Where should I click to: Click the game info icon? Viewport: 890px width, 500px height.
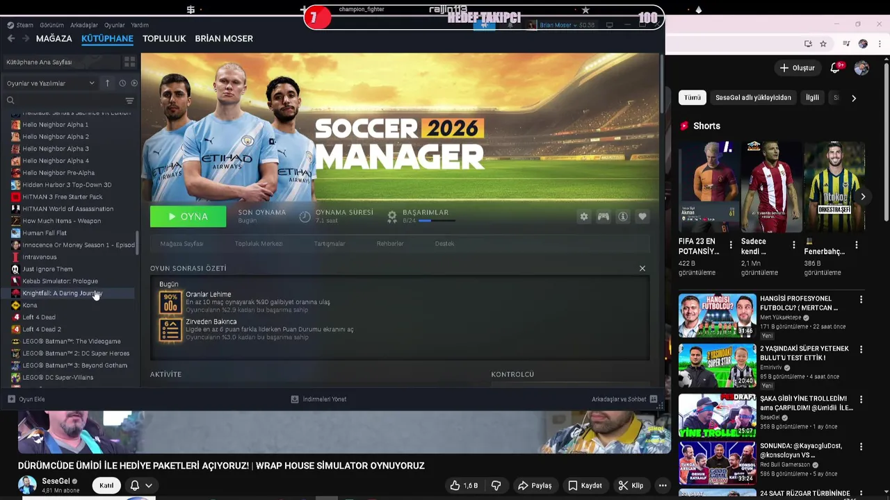623,217
